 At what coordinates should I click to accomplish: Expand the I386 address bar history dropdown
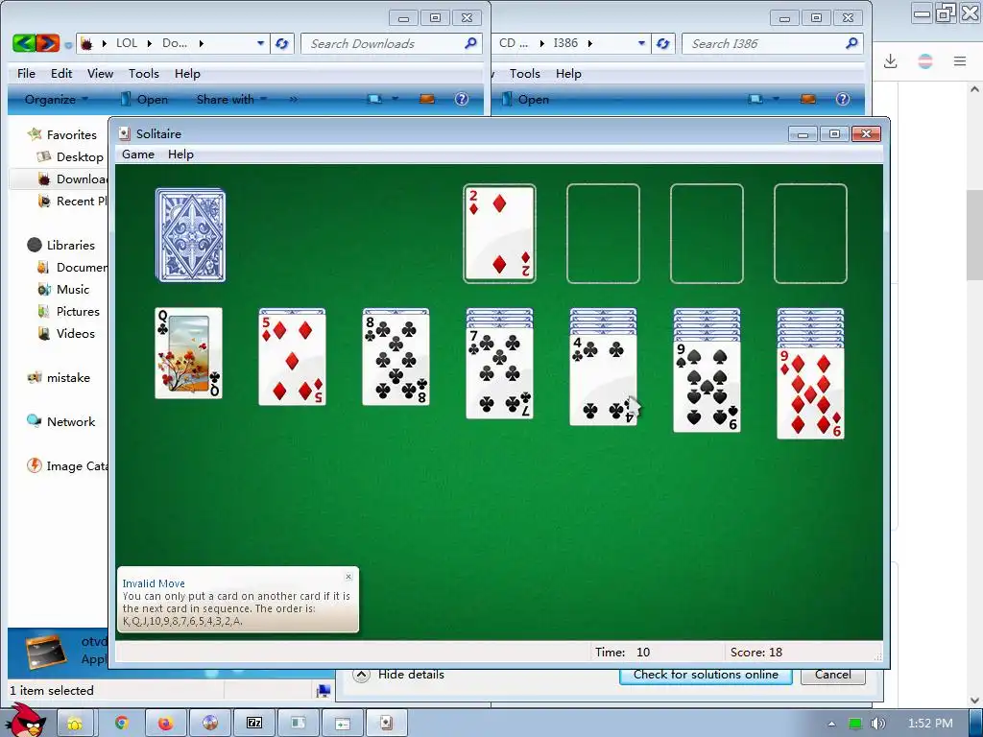641,43
